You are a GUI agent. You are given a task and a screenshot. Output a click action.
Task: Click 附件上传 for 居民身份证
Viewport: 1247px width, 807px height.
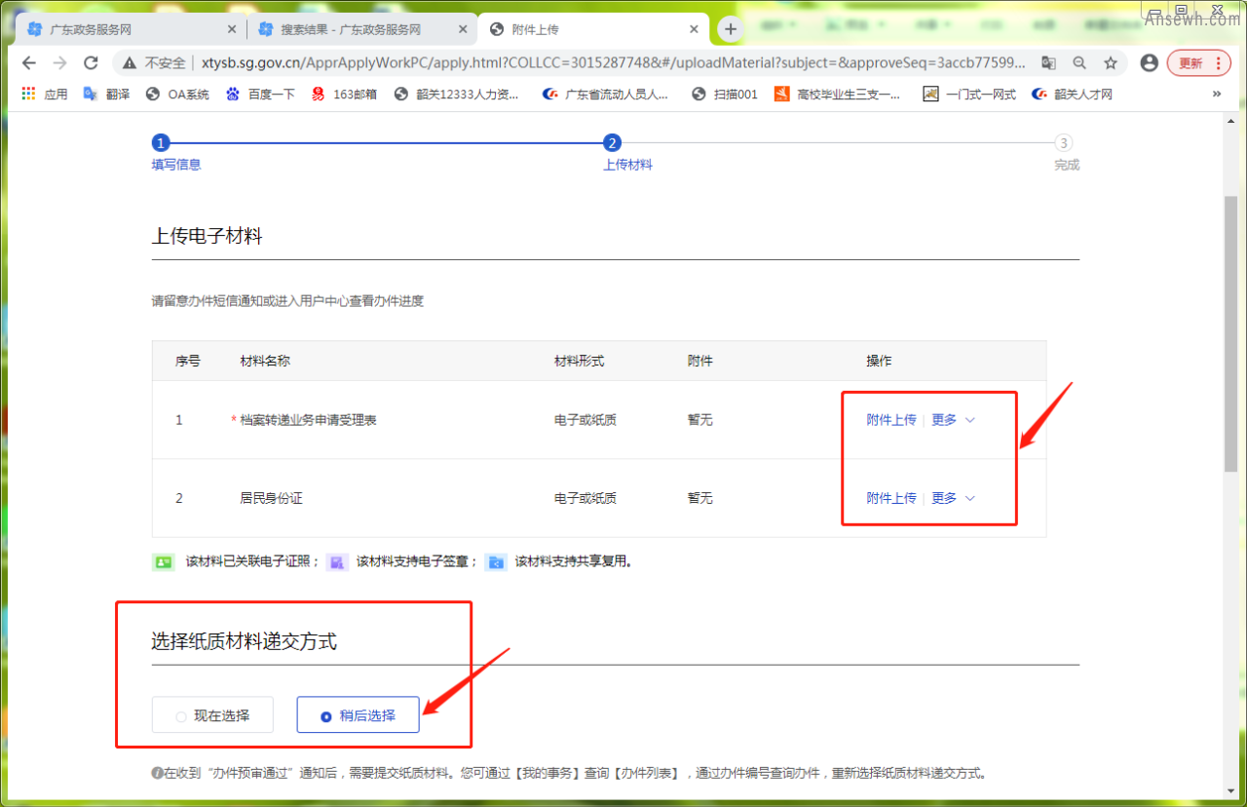(890, 498)
